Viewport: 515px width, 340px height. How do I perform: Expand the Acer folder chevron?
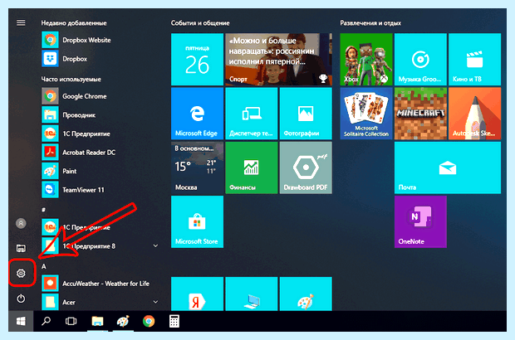pos(155,302)
